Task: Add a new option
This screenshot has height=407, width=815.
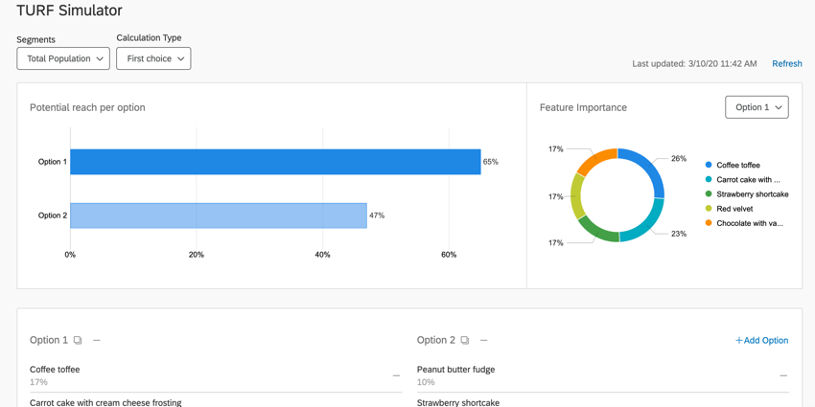Action: [x=761, y=340]
